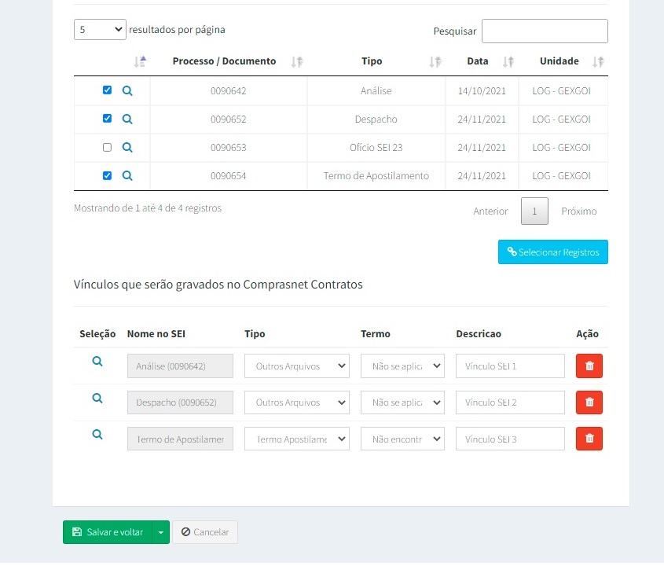This screenshot has width=664, height=566.
Task: Click the Cancelar button
Action: coord(205,532)
